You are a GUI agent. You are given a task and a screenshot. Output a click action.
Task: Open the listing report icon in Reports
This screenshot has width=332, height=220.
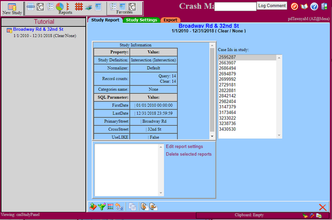point(31,7)
